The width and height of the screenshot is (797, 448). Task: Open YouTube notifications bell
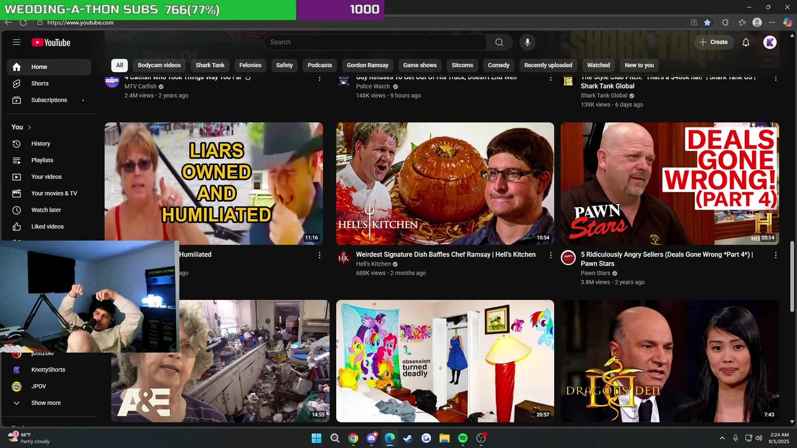coord(746,42)
